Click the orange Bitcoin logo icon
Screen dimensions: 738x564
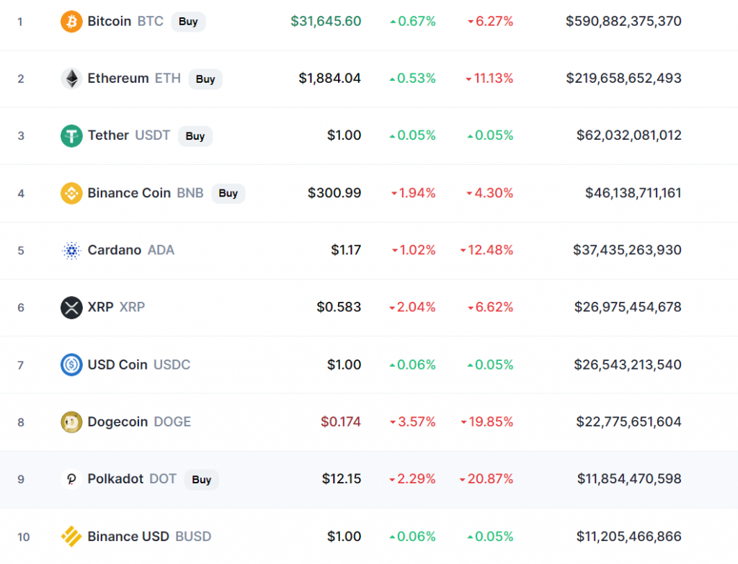pyautogui.click(x=71, y=22)
